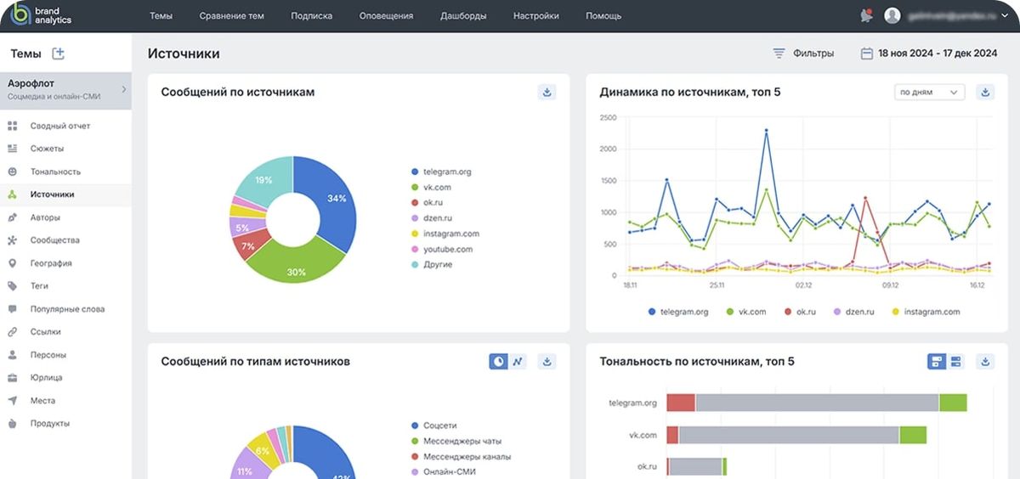1020x479 pixels.
Task: Click the Ссылки link icon
Action: pos(12,332)
